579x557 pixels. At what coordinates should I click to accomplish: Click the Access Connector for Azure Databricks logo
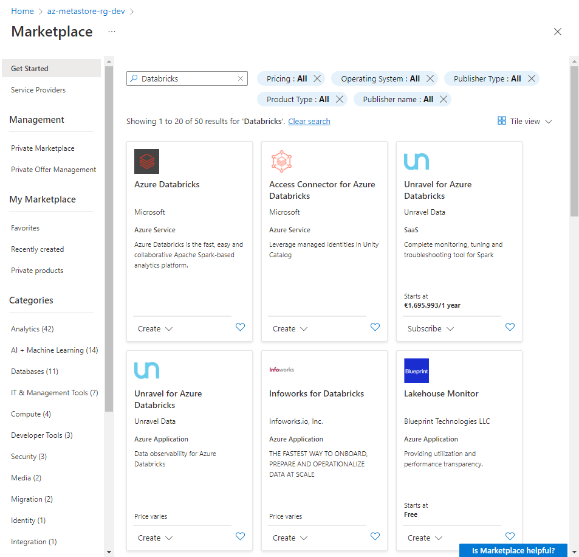[281, 161]
